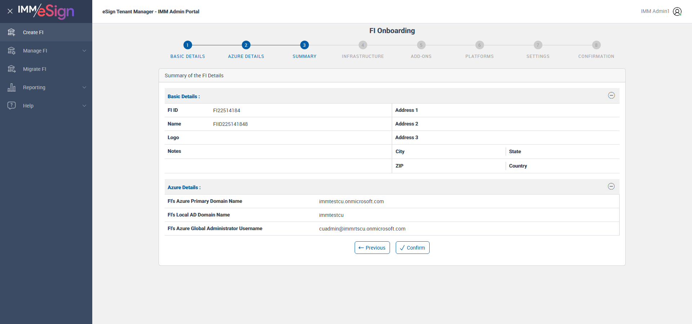Screen dimensions: 692x324
Task: Click step 7 circle in wizard
Action: pyautogui.click(x=538, y=45)
